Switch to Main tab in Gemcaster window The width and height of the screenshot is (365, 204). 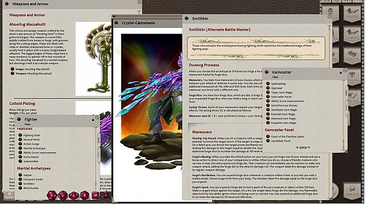pos(347,93)
